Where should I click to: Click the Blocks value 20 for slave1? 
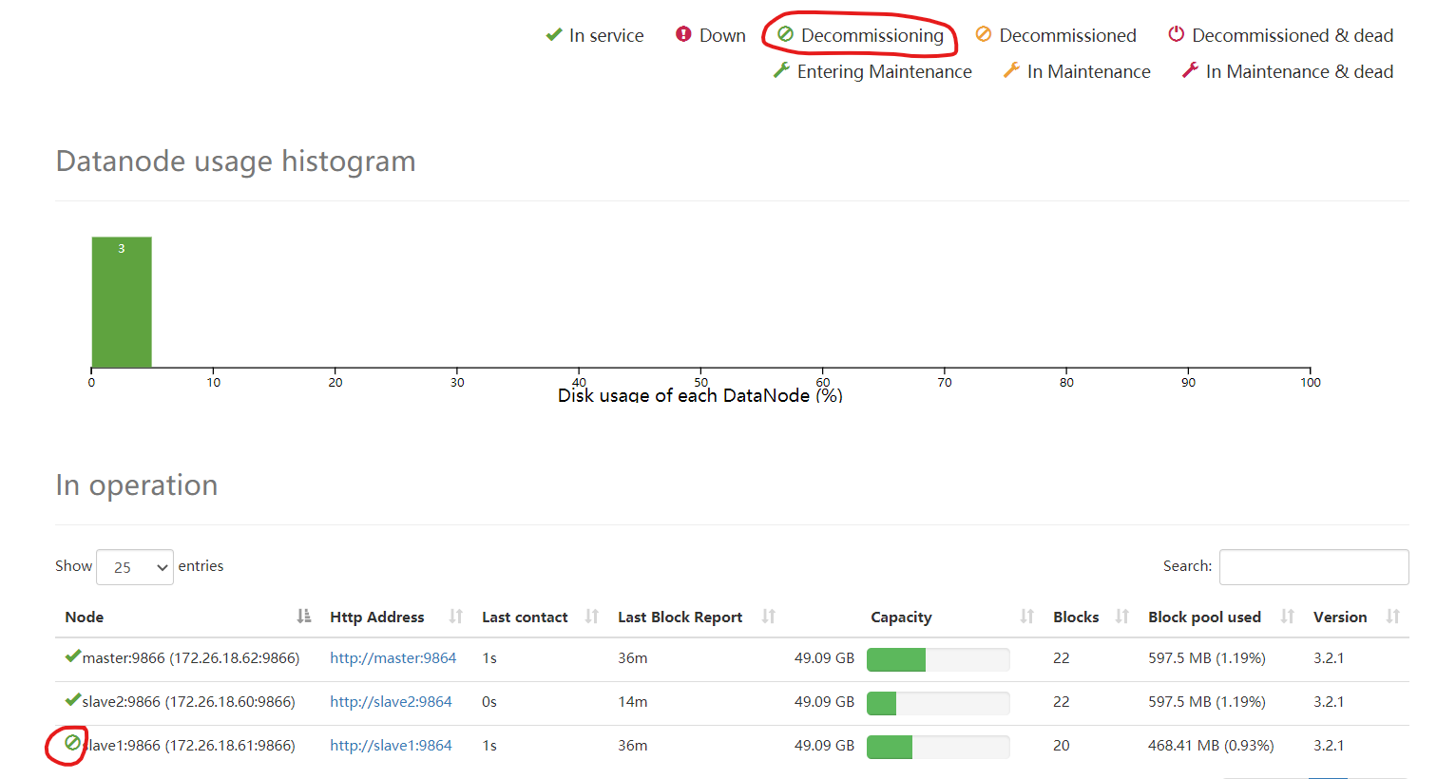[x=1062, y=746]
